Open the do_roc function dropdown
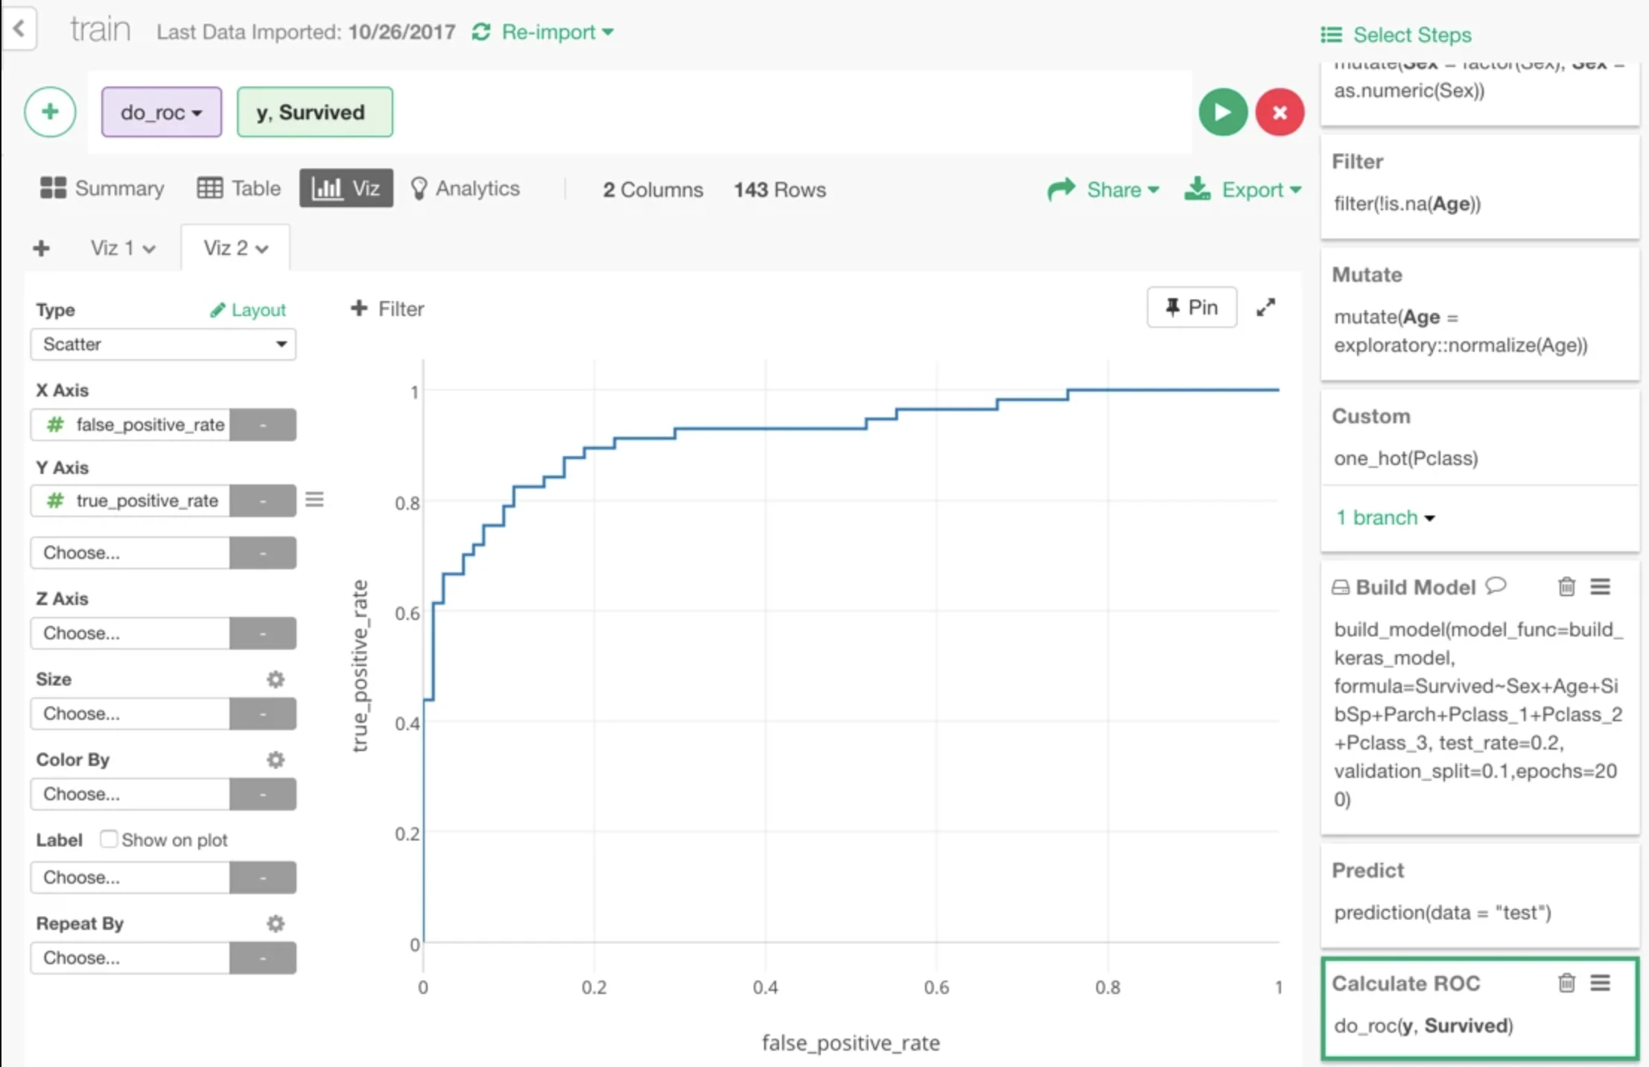 click(x=162, y=113)
